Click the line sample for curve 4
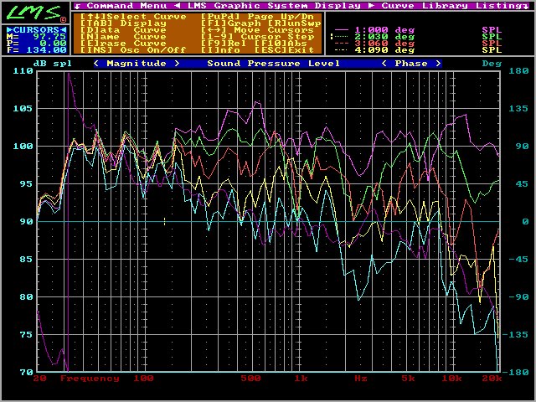Image resolution: width=536 pixels, height=402 pixels. [x=340, y=49]
